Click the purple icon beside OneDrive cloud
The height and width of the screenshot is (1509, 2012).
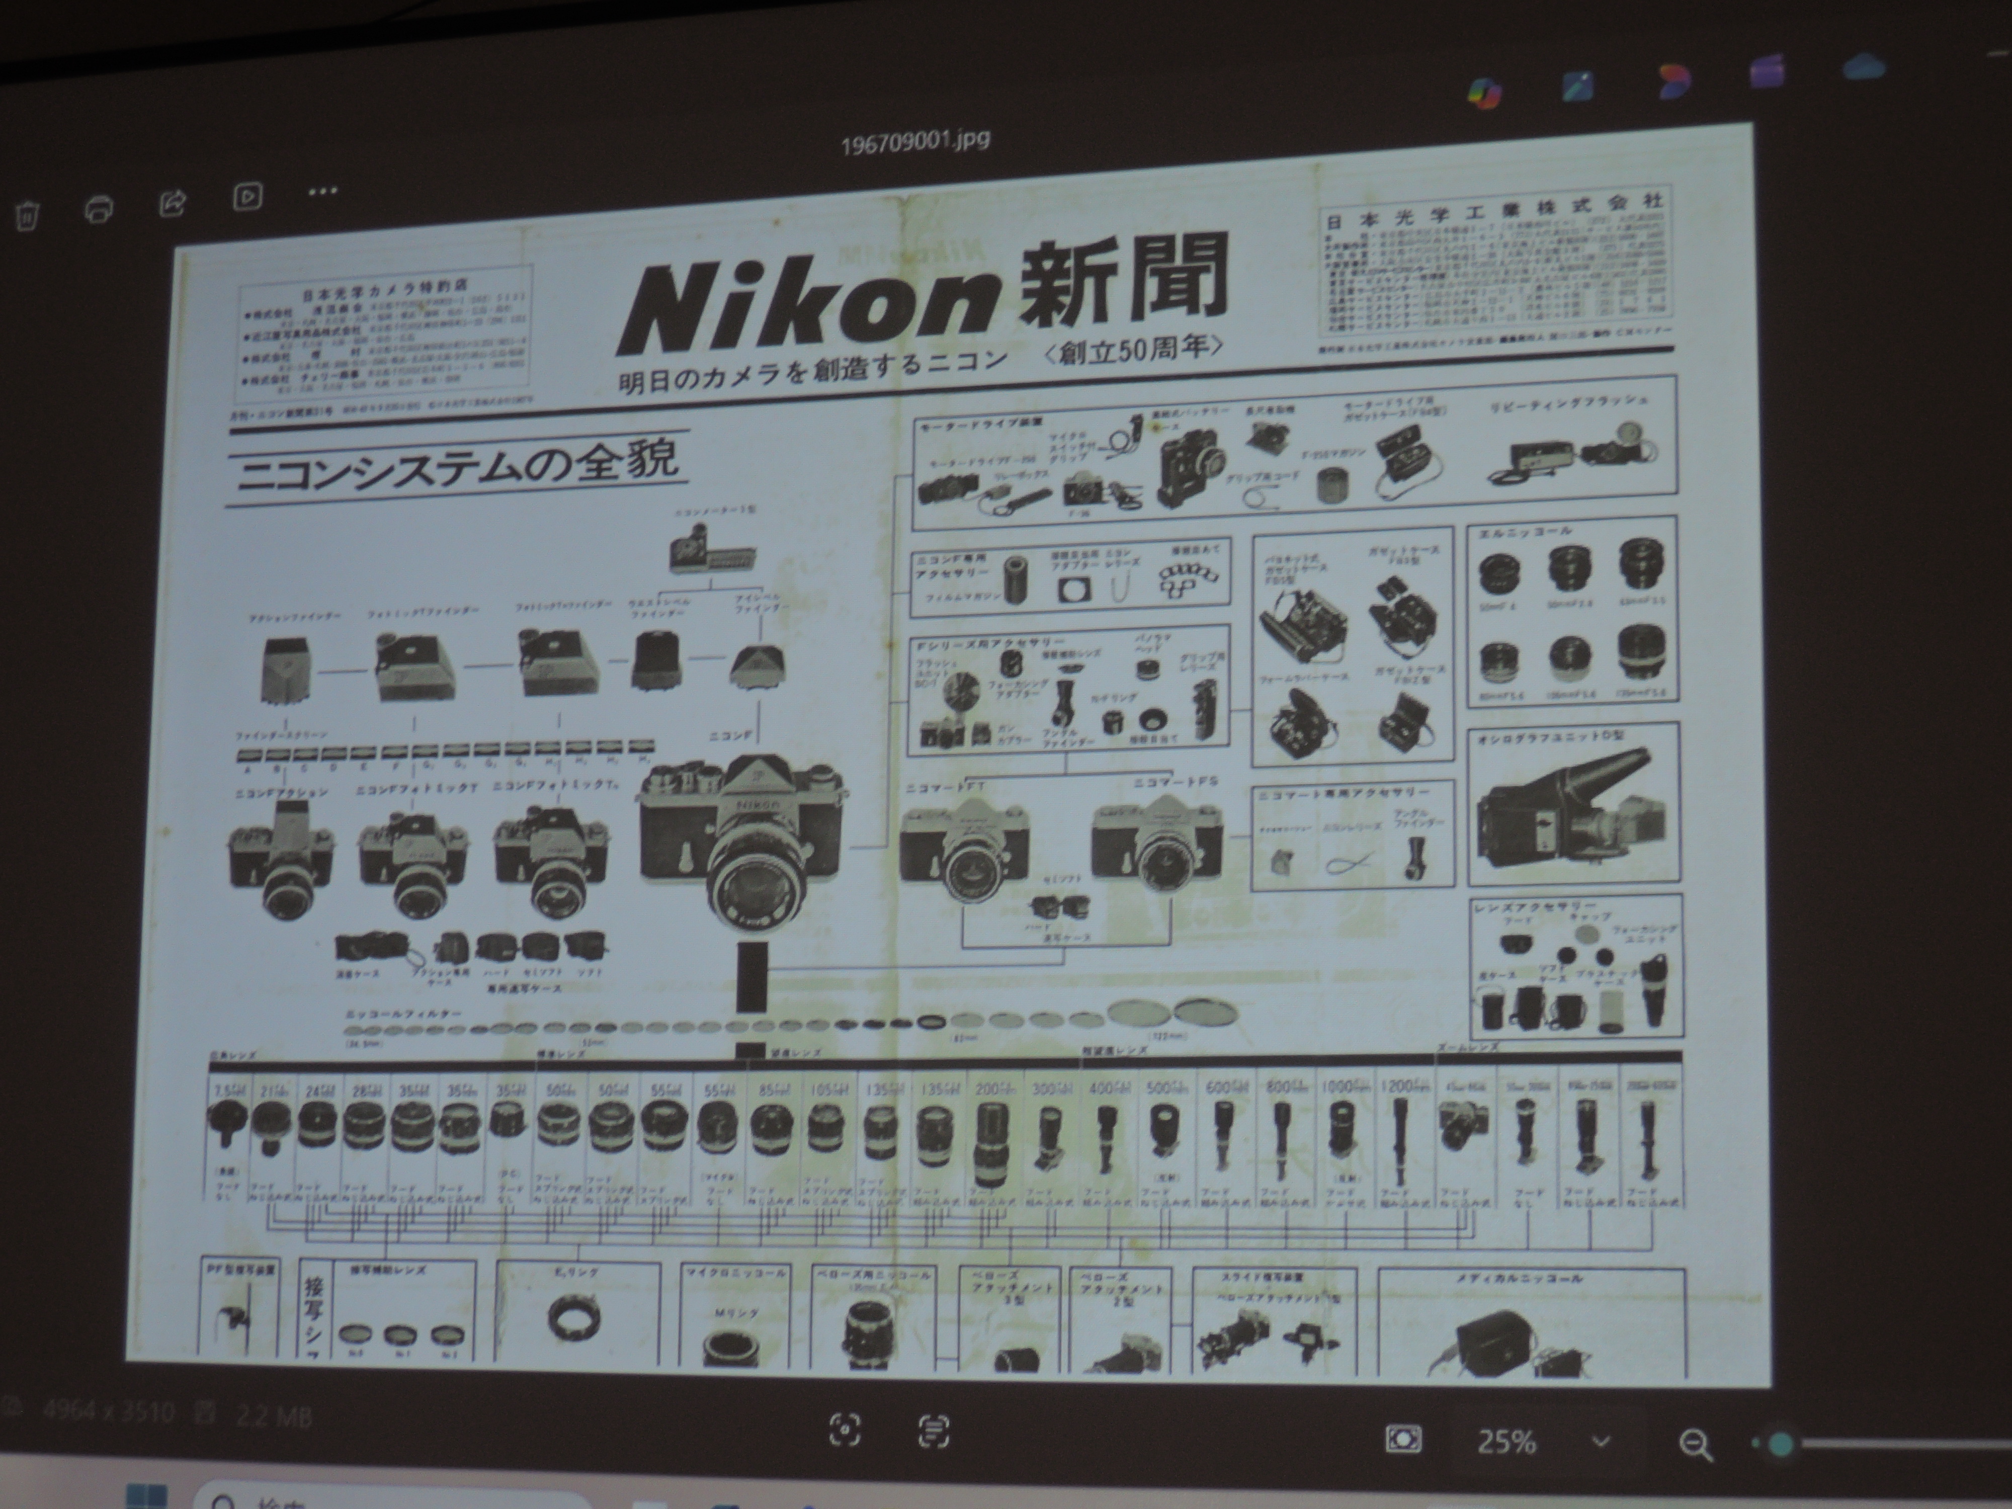(x=1768, y=72)
